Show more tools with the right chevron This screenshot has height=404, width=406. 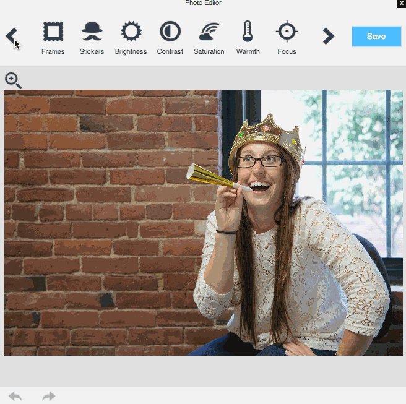(x=328, y=37)
